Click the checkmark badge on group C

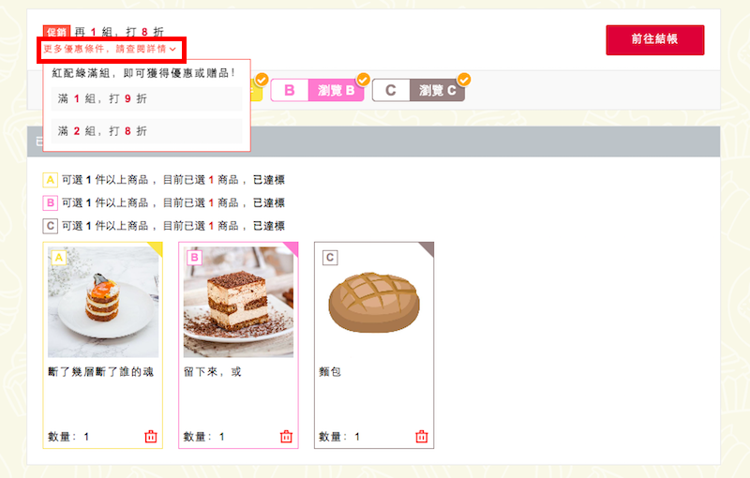[464, 79]
